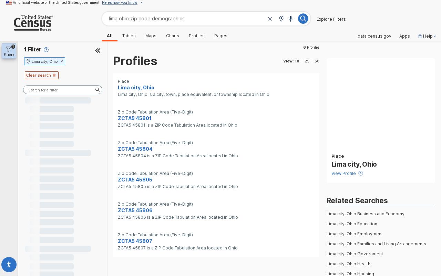Image resolution: width=441 pixels, height=276 pixels.
Task: Open the ZCTA5 45801 profile
Action: click(x=135, y=118)
